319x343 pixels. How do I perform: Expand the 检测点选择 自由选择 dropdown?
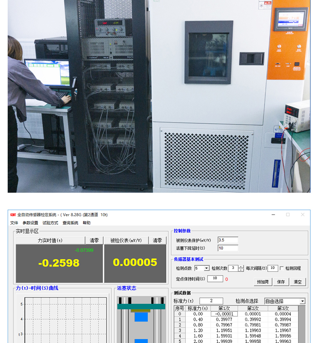coord(302,301)
